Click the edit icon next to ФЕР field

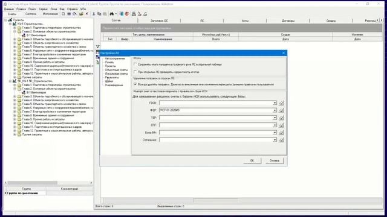281,110
